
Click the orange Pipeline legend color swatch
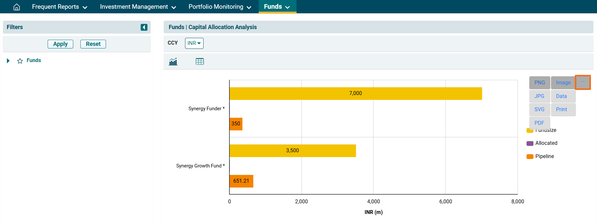530,156
